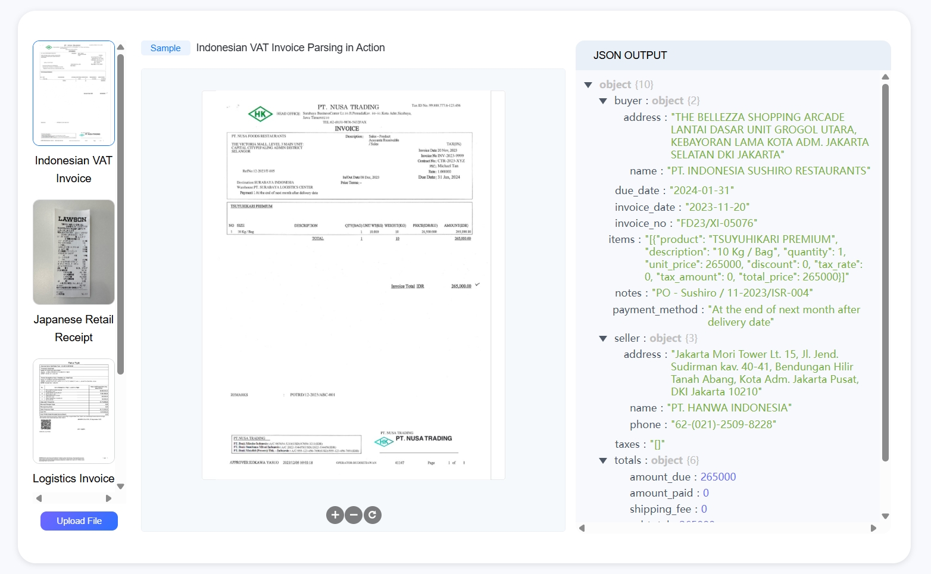Select the Indonesian VAT Invoice sample
Image resolution: width=931 pixels, height=574 pixels.
tap(74, 93)
